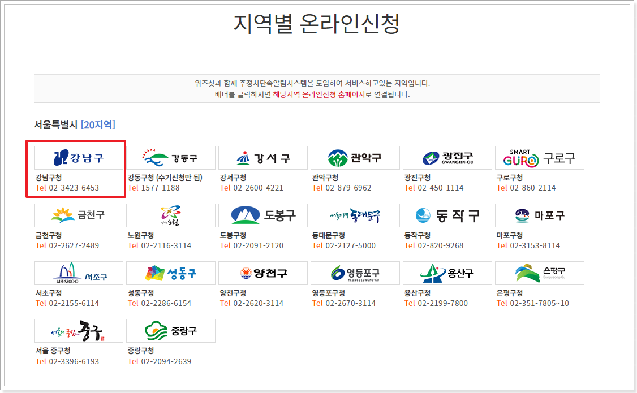Open the 동작구 district banner

tap(447, 215)
